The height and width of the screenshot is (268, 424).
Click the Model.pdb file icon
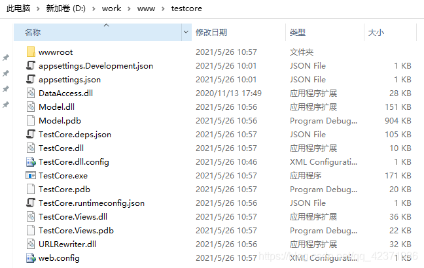click(31, 120)
